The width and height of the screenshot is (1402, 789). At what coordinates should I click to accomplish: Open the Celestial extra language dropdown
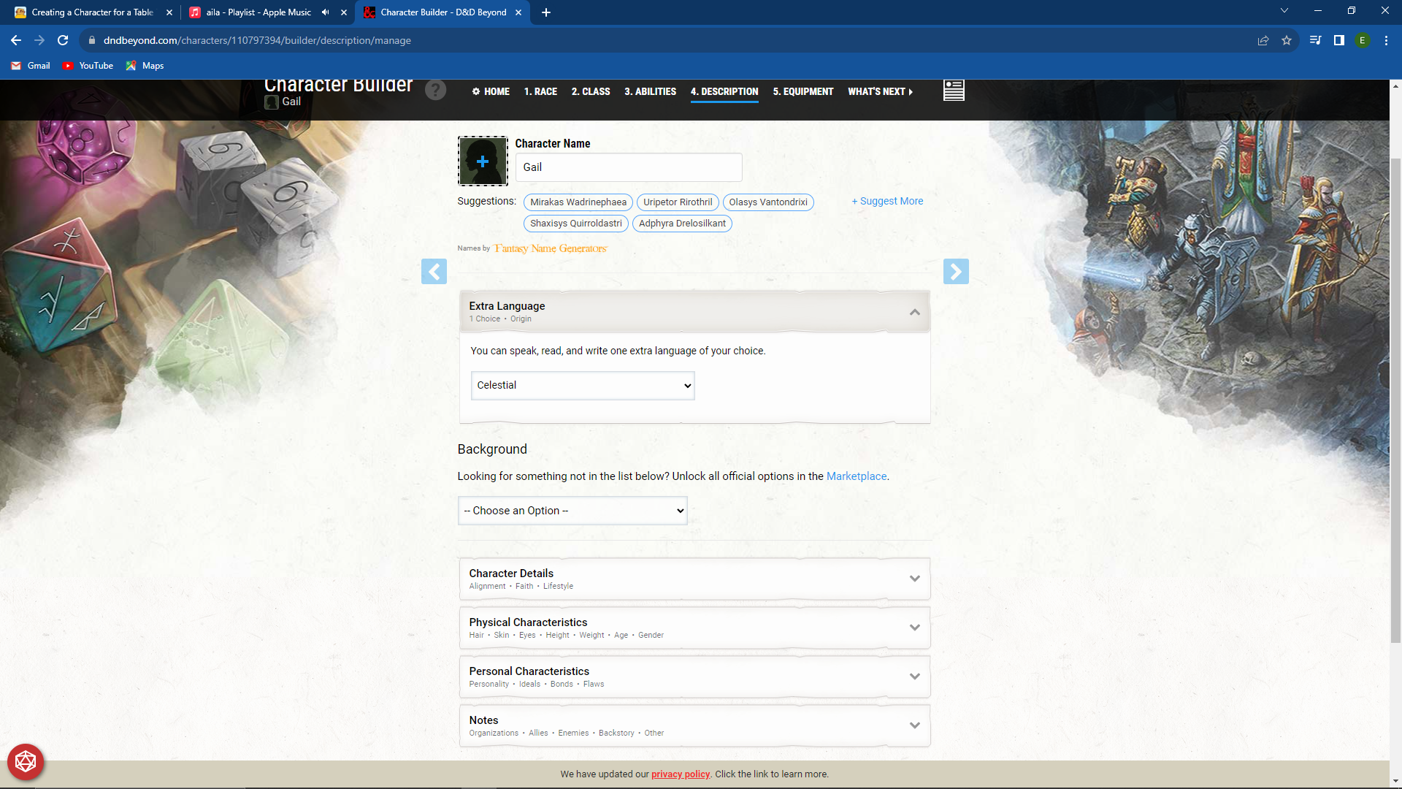pos(582,385)
